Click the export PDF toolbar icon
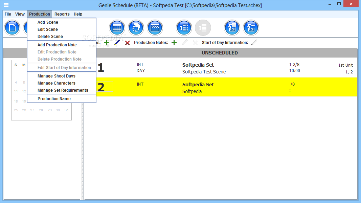 [x=232, y=28]
